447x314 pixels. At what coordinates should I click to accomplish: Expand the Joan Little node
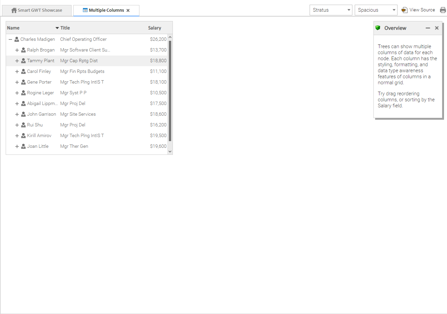(17, 146)
